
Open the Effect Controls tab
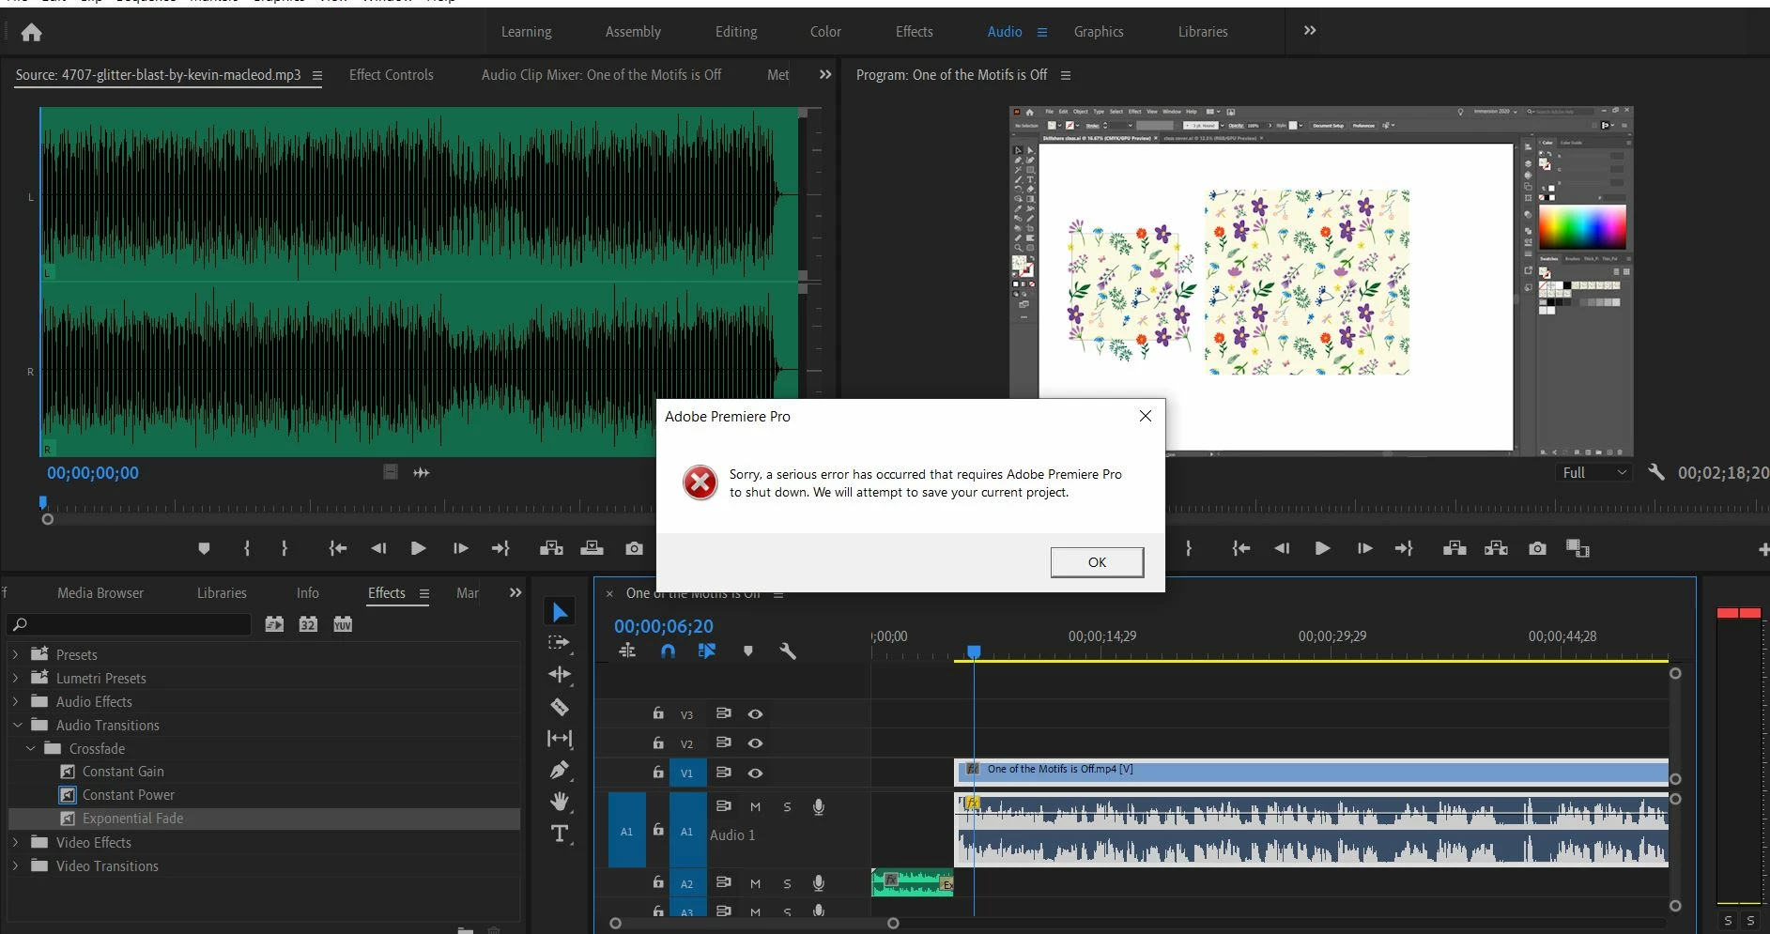[392, 75]
